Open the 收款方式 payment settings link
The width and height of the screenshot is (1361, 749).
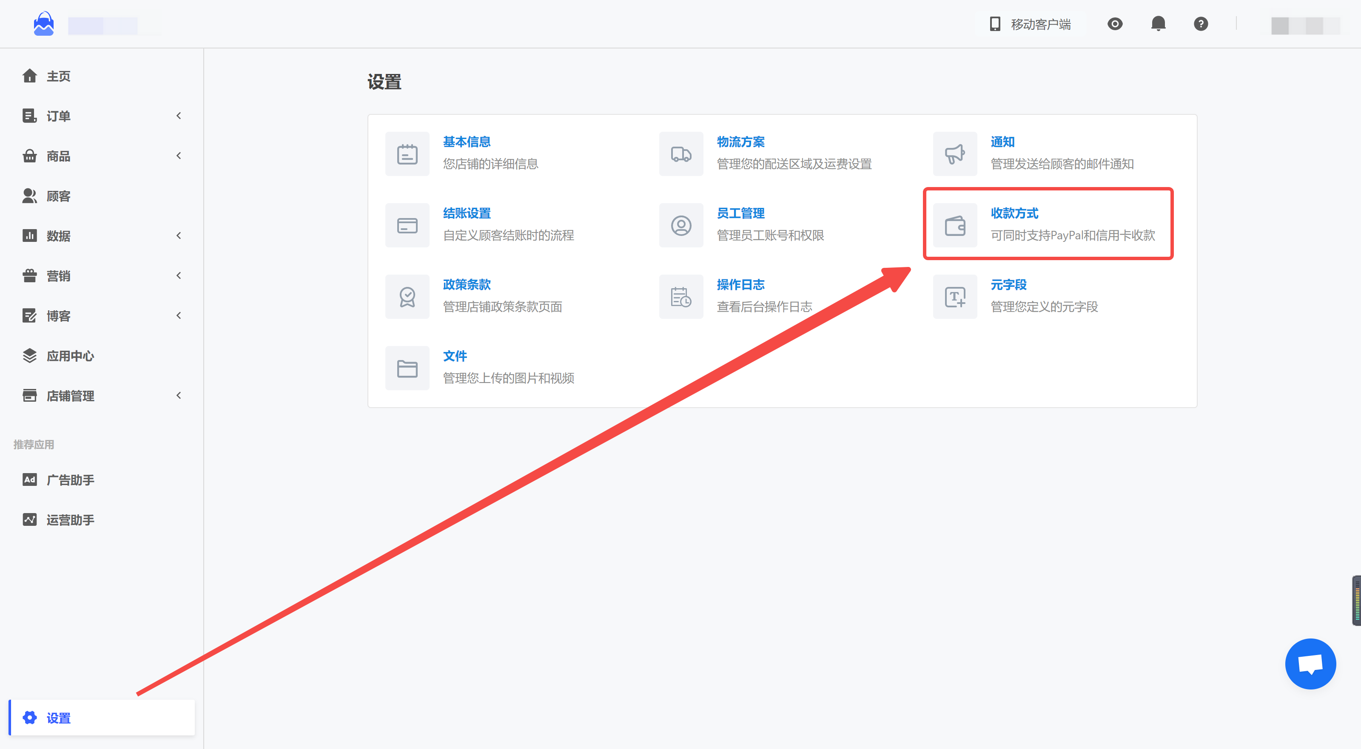(x=1014, y=213)
